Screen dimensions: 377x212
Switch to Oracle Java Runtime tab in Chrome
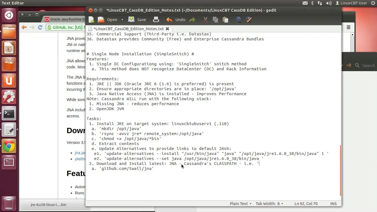coord(64,19)
